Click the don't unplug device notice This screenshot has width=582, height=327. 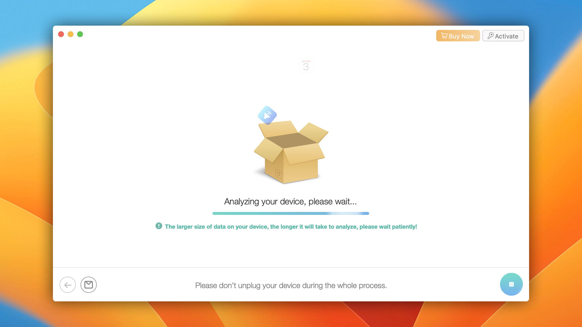click(x=291, y=286)
